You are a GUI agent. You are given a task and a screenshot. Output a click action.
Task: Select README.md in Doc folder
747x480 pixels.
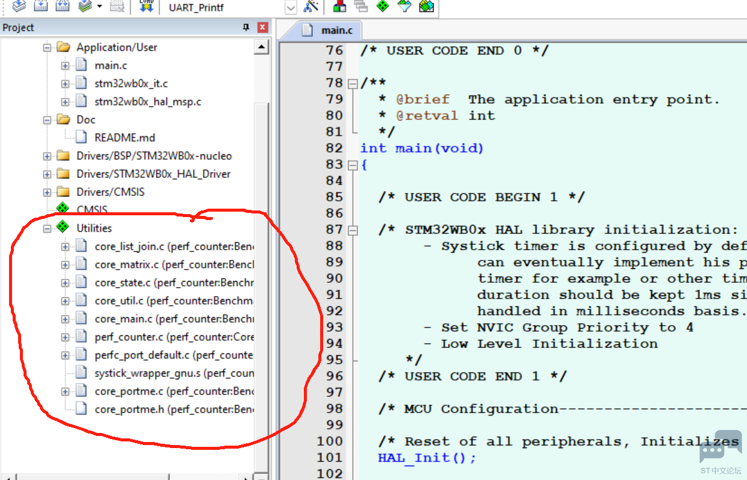125,137
